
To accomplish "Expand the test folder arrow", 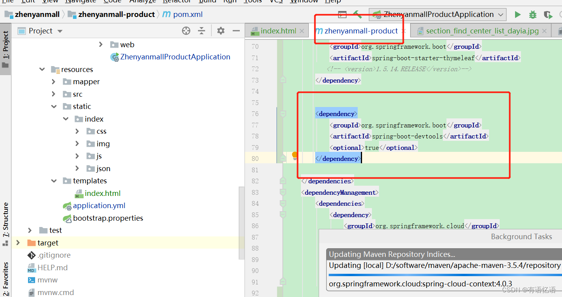I will [x=30, y=230].
